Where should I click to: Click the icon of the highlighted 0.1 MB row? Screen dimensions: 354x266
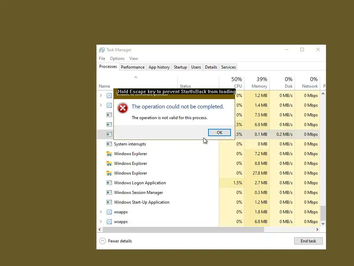pos(109,134)
